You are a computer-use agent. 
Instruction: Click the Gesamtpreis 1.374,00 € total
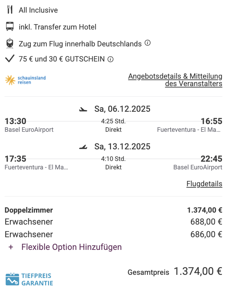tap(198, 272)
